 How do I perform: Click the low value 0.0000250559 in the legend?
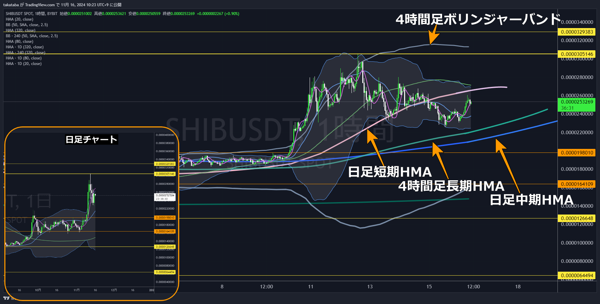148,14
